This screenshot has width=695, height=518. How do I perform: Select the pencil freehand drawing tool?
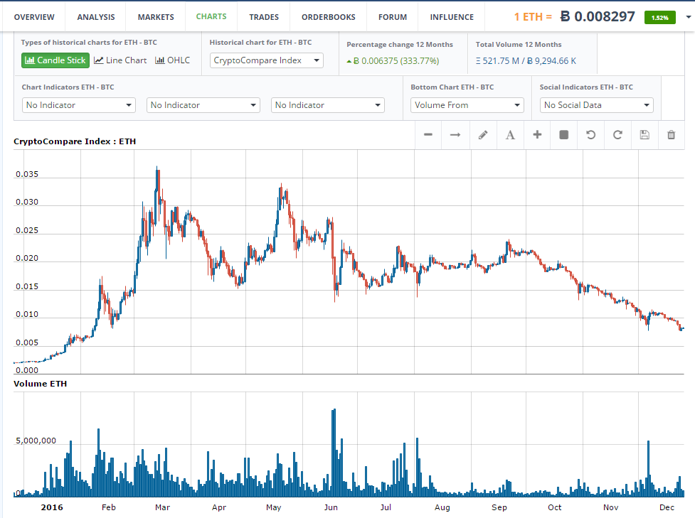pos(483,135)
